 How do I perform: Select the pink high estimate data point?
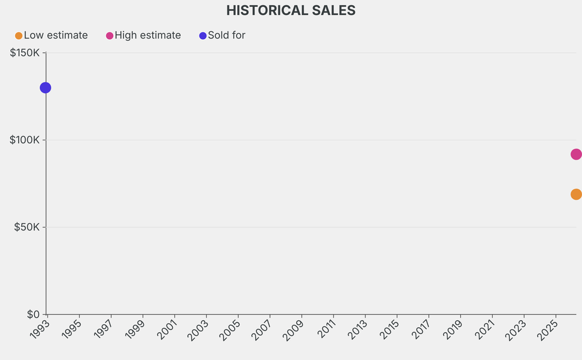point(576,154)
